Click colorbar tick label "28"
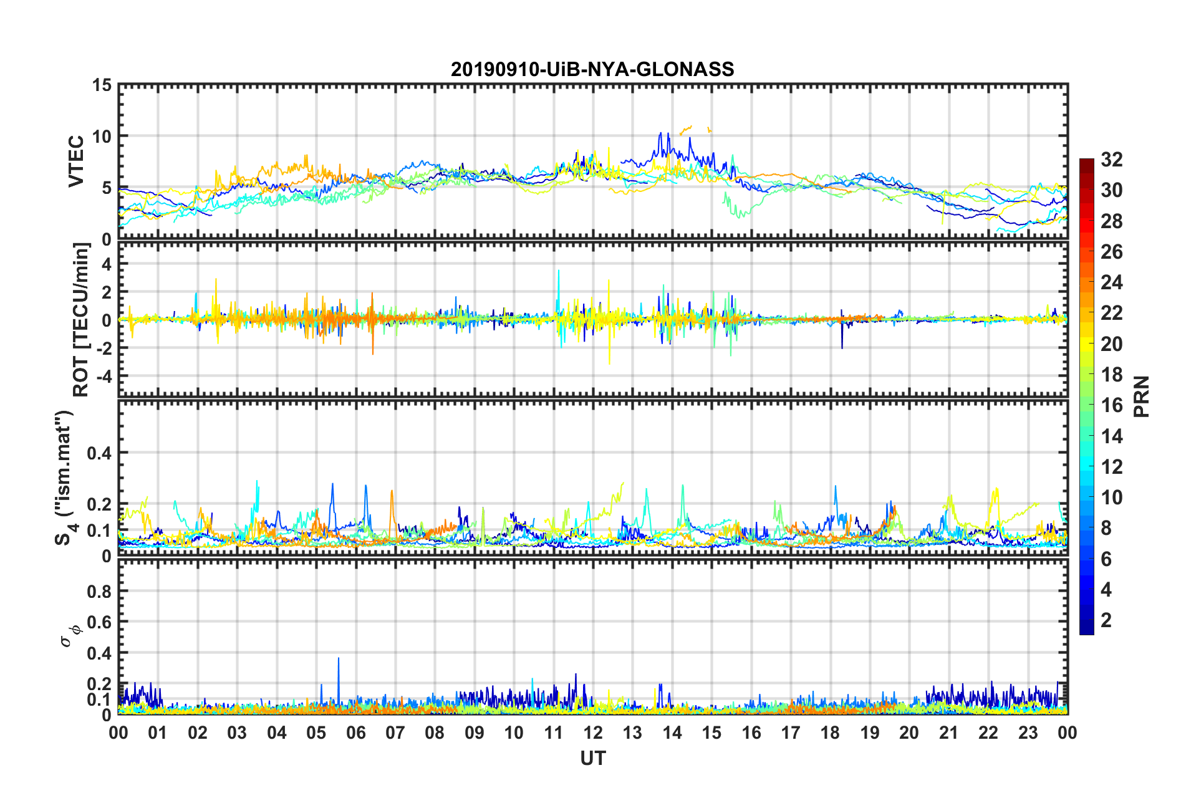Viewport: 1186px width, 793px height. pos(1111,221)
